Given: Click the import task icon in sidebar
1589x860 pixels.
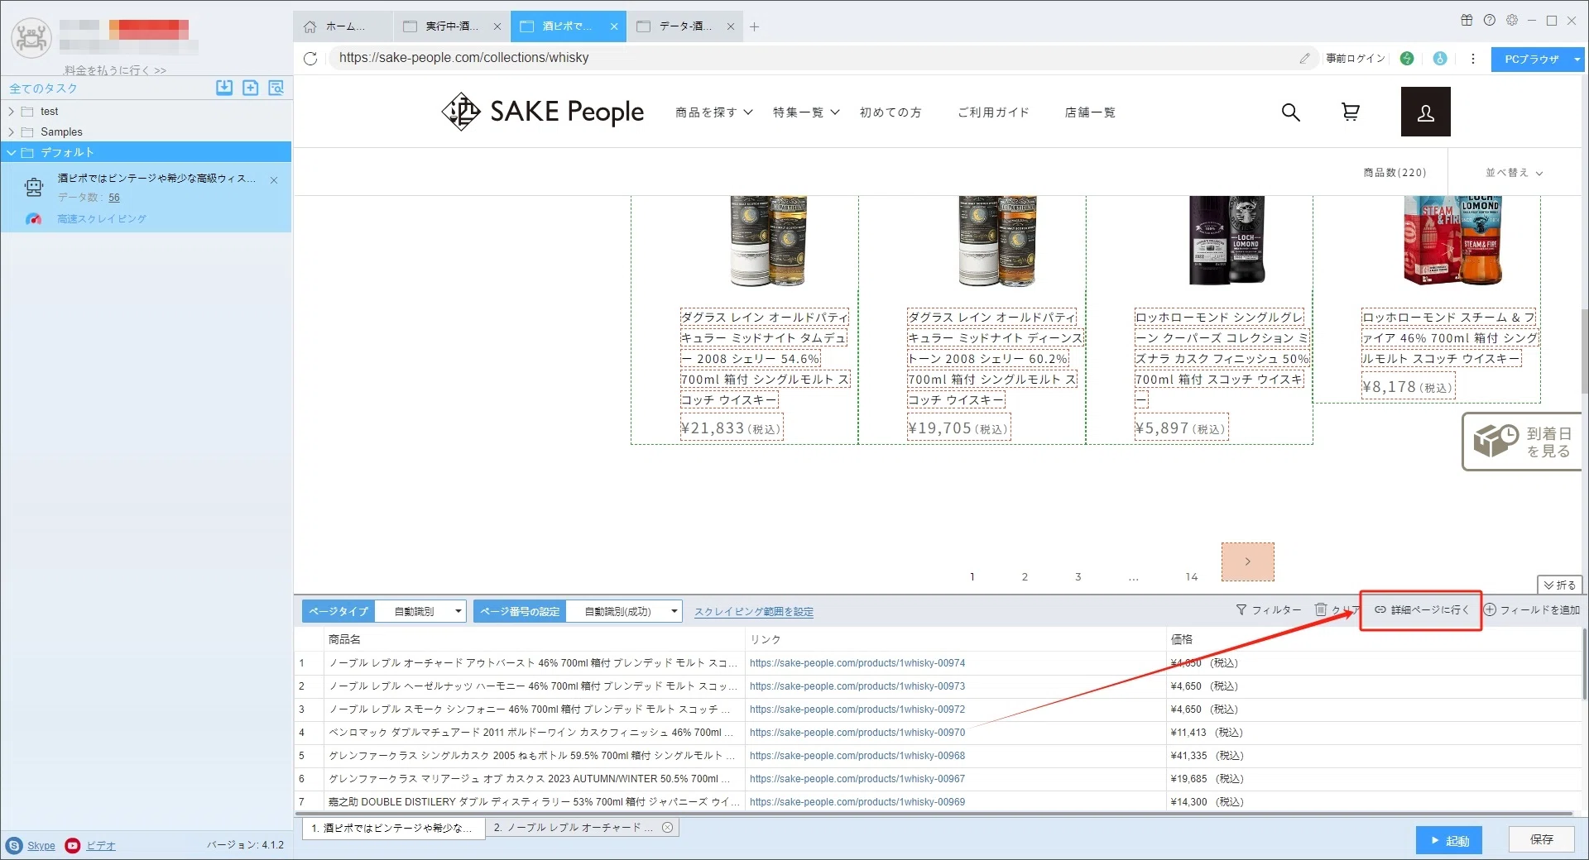Looking at the screenshot, I should pos(224,88).
